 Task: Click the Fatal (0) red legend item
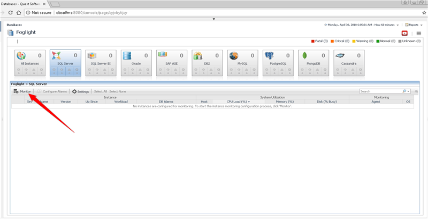click(x=319, y=41)
